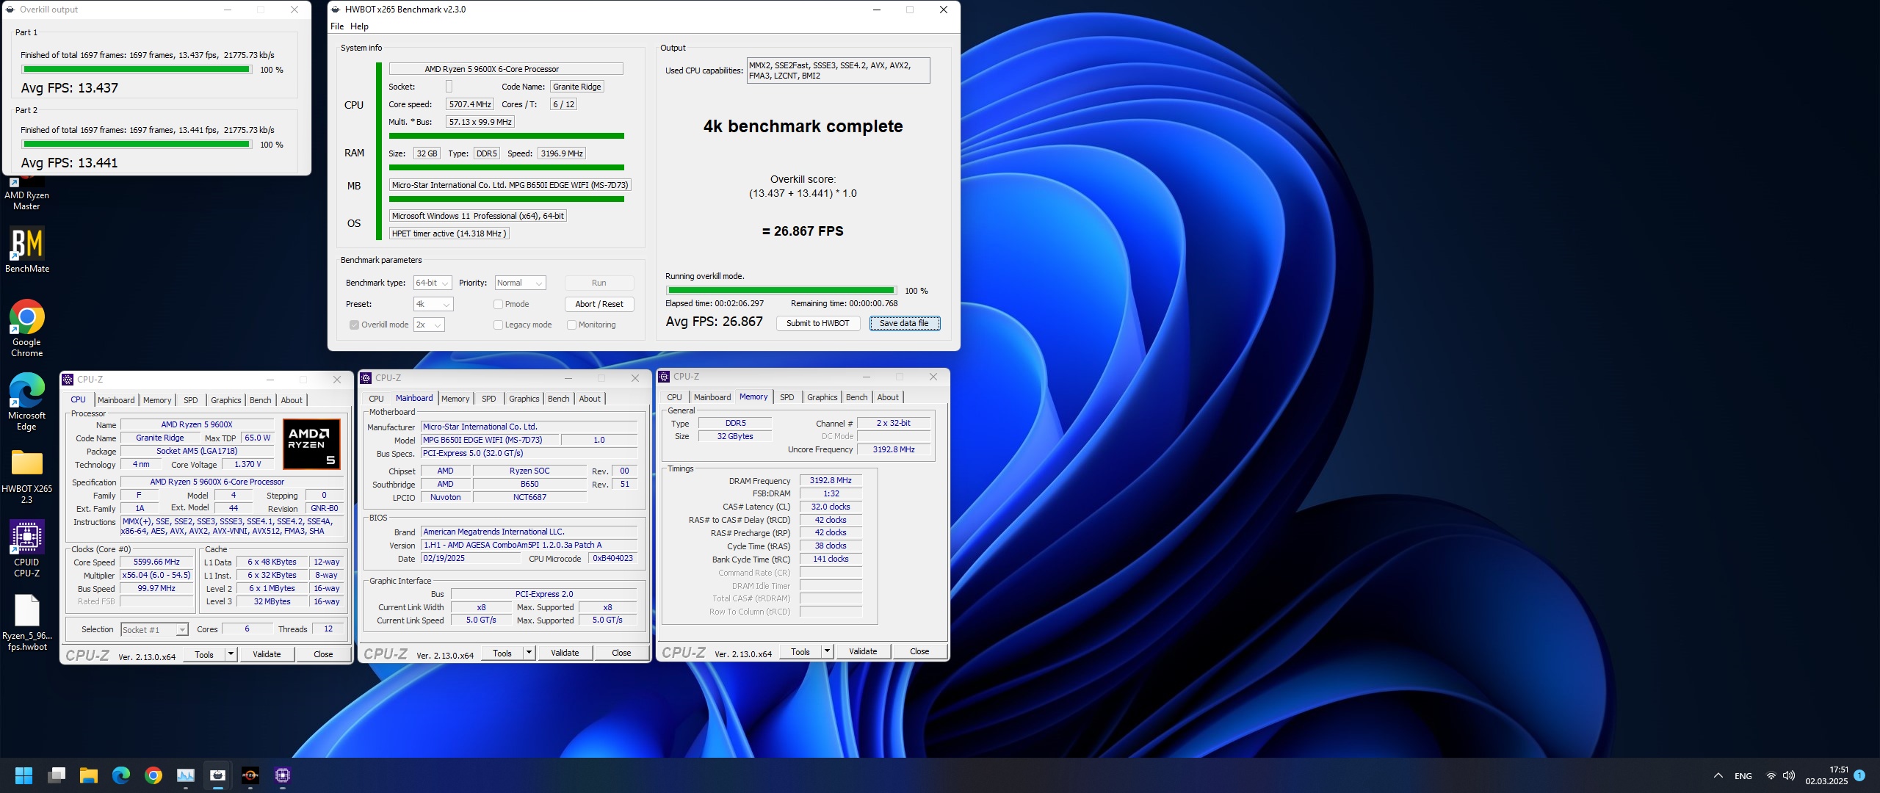Click Tools button in the CPU-Z Mainboard window

(x=502, y=653)
